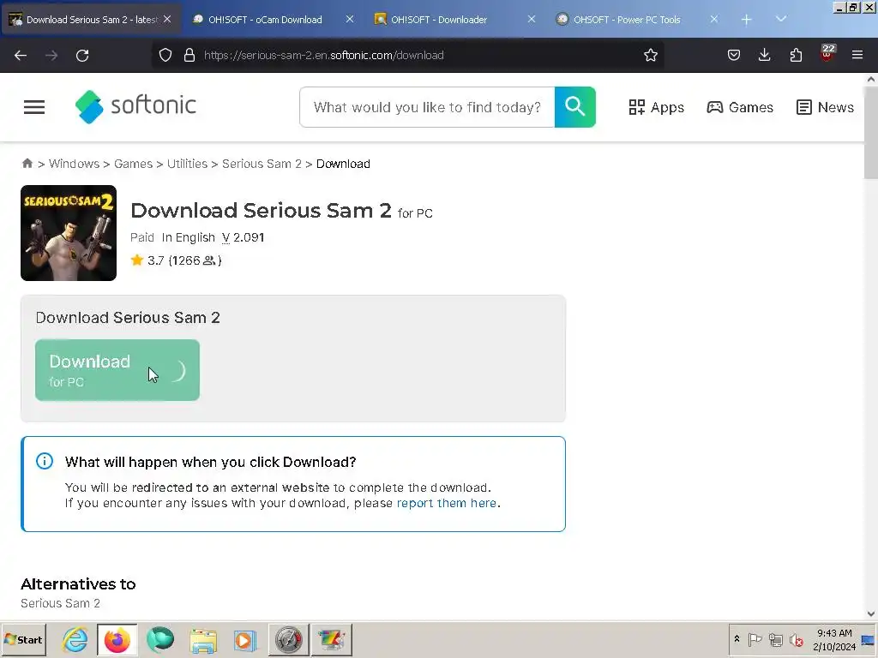Click the Serious Sam 2 cover thumbnail
This screenshot has height=658, width=878.
(69, 233)
